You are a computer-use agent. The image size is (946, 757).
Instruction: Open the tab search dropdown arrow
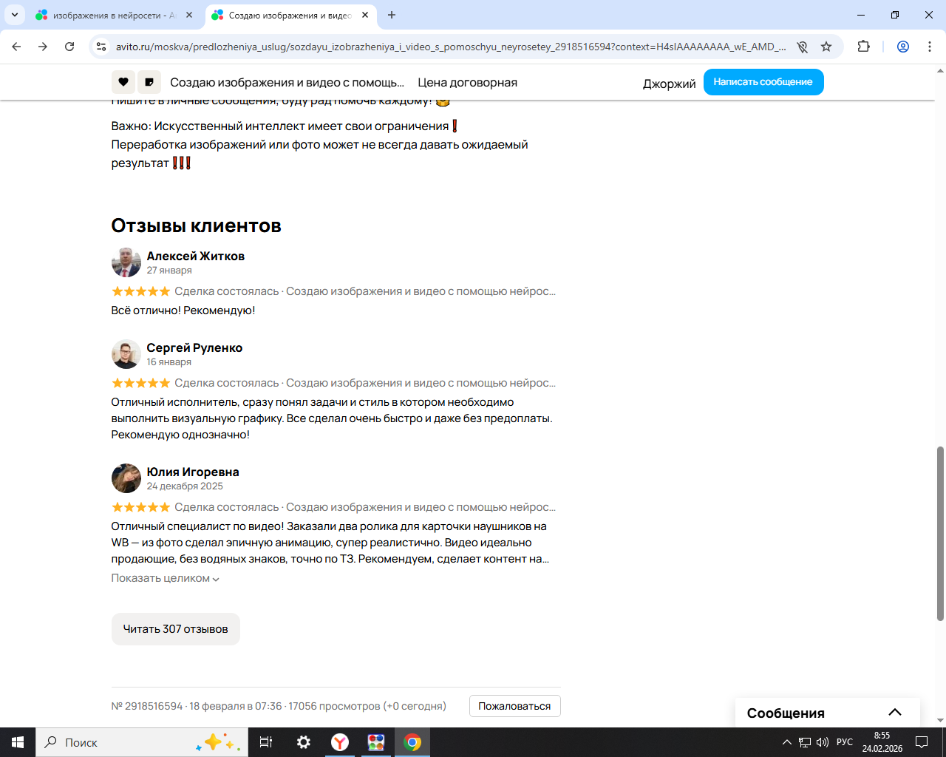[x=14, y=15]
